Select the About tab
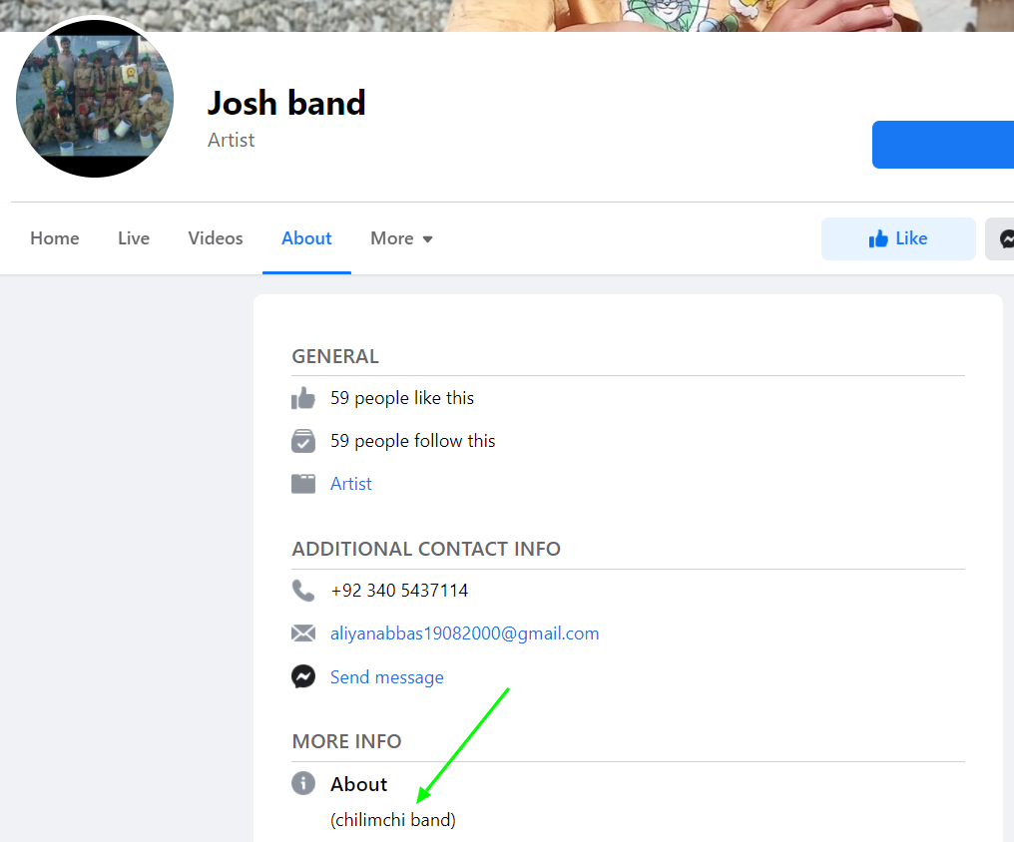The image size is (1014, 842). (306, 238)
